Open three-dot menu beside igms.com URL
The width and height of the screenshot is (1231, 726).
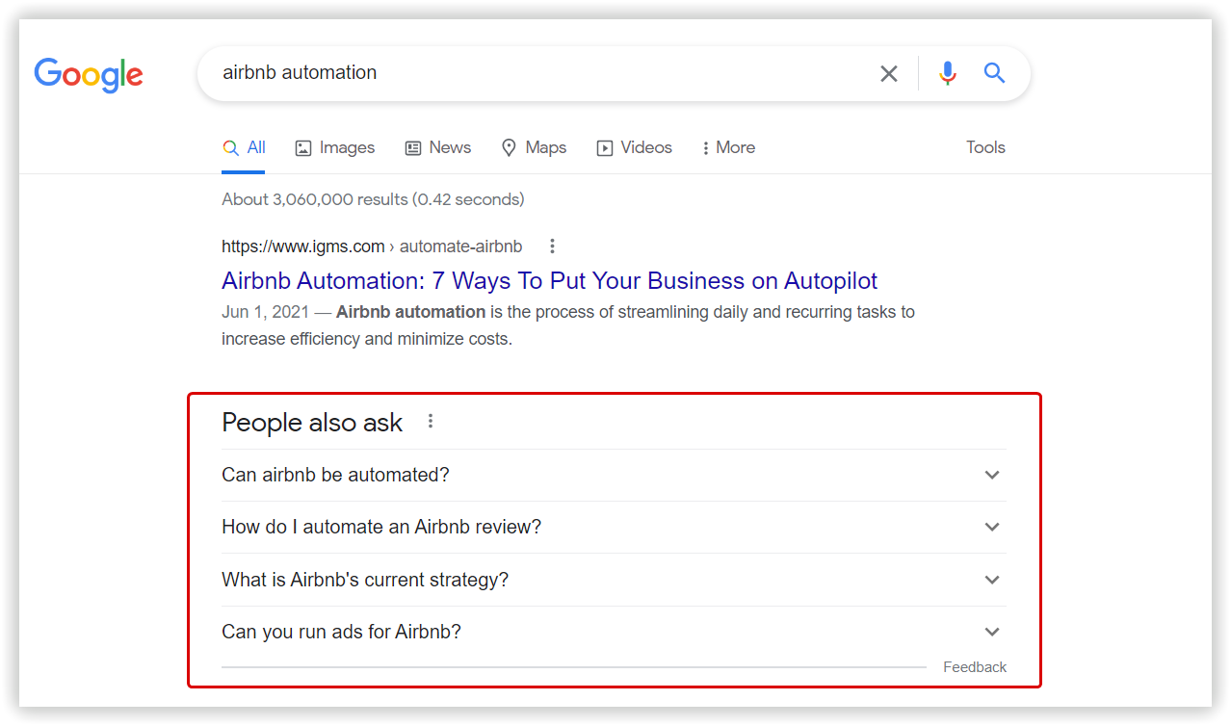pyautogui.click(x=552, y=246)
